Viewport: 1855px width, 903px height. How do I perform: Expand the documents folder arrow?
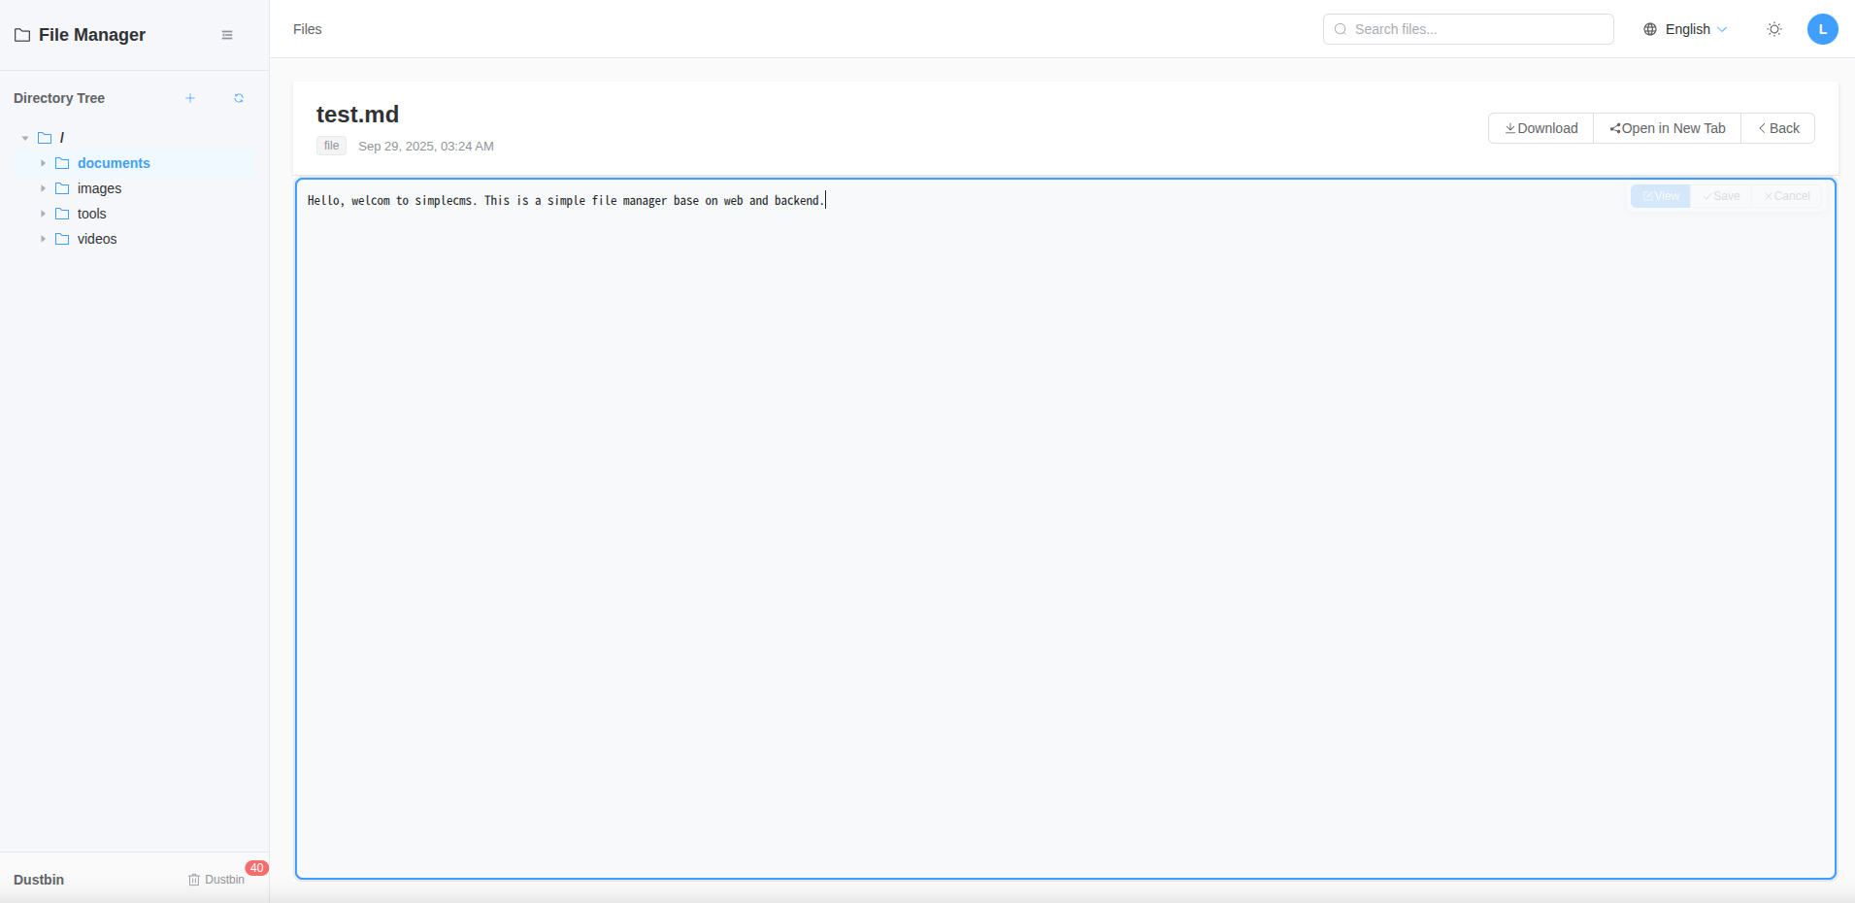click(x=43, y=163)
